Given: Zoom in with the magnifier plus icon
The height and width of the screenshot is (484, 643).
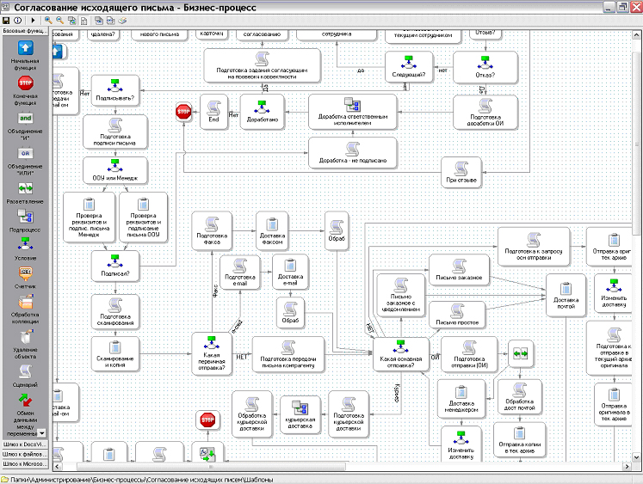Looking at the screenshot, I should (x=47, y=18).
